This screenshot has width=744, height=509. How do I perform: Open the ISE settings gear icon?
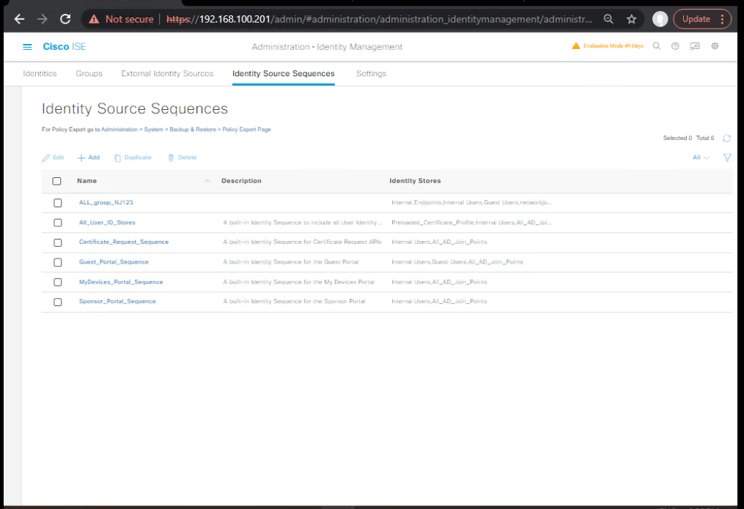click(x=715, y=46)
